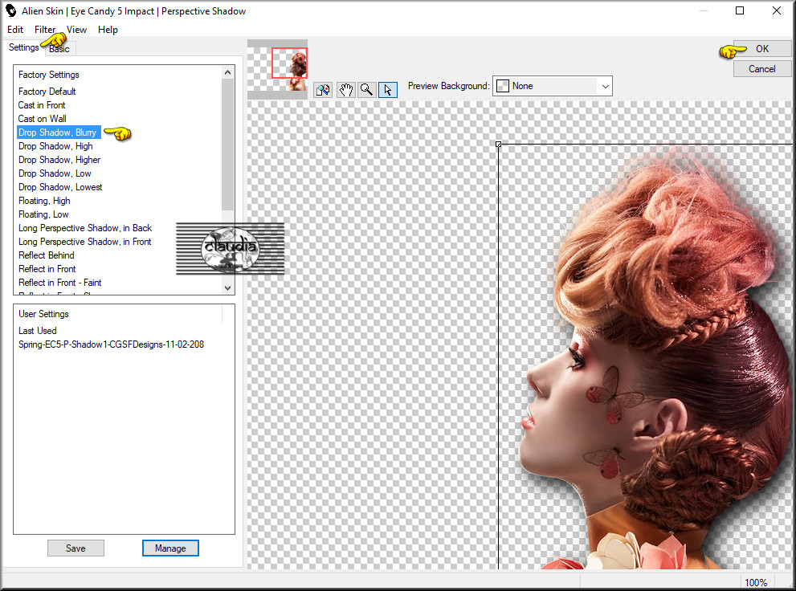The width and height of the screenshot is (796, 591).
Task: Select Drop Shadow, Lowest preset
Action: (x=60, y=187)
